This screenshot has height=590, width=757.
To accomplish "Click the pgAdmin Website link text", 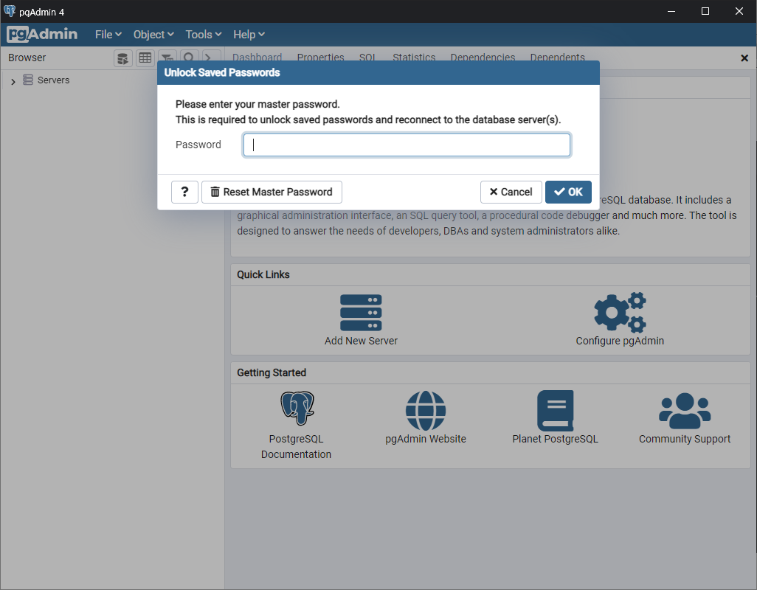I will pyautogui.click(x=425, y=439).
